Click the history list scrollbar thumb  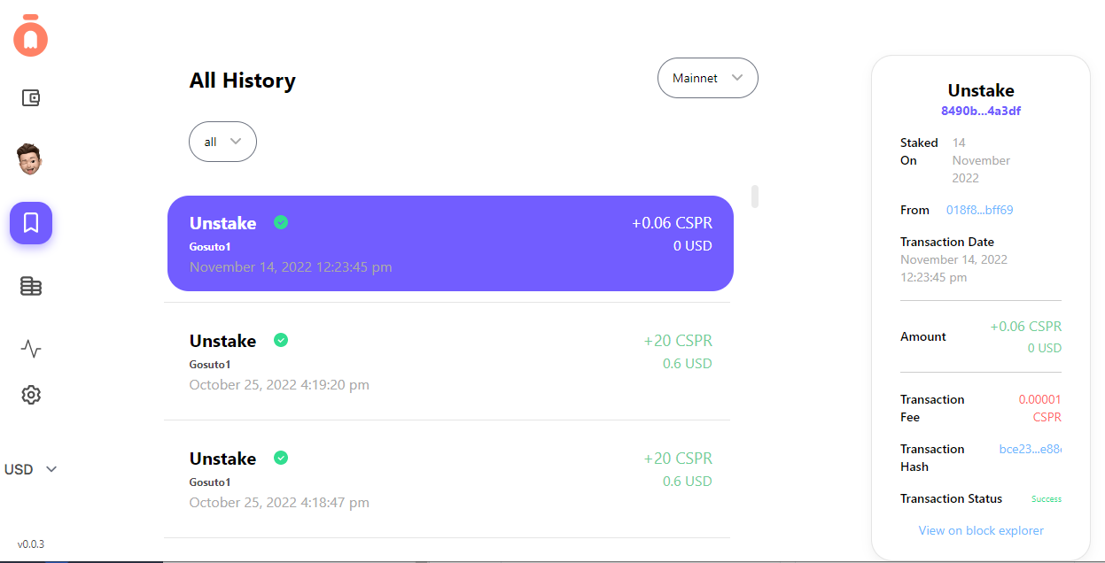pos(755,197)
